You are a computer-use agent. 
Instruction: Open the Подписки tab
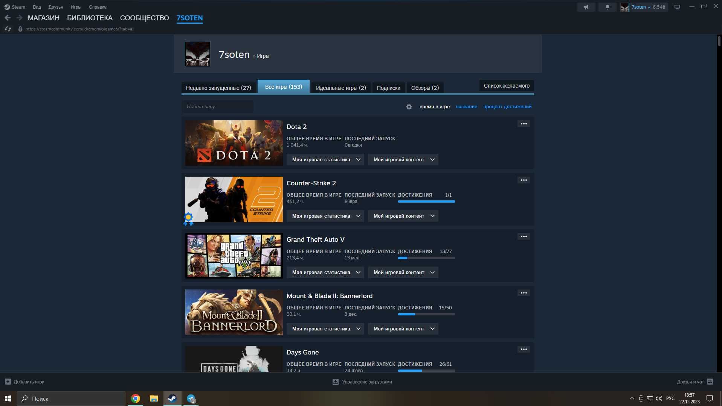[389, 88]
